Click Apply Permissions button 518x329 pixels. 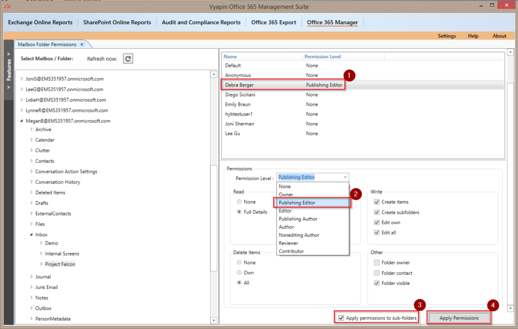pyautogui.click(x=458, y=318)
